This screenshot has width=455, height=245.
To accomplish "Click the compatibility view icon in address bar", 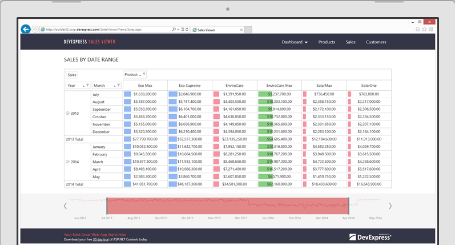I will click(x=183, y=29).
